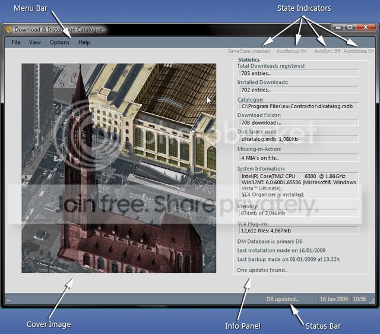Click the trophy app icon in title bar
The image size is (380, 334).
click(8, 29)
